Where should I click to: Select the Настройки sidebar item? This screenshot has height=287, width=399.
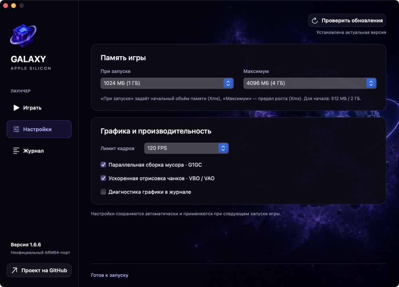click(39, 129)
